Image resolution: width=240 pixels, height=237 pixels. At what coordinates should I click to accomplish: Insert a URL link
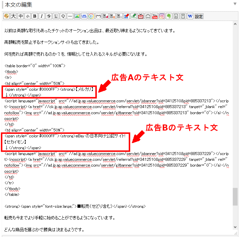(x=84, y=16)
